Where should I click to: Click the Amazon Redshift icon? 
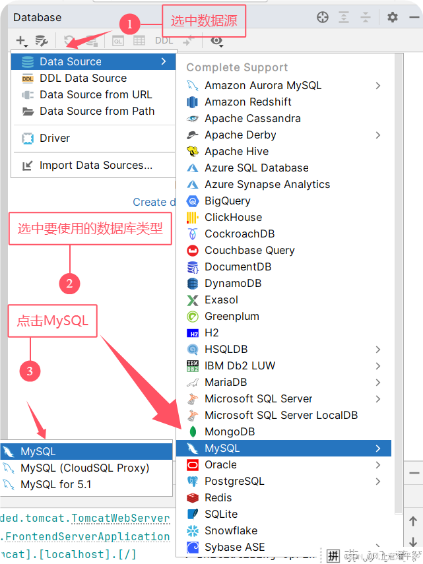[193, 102]
